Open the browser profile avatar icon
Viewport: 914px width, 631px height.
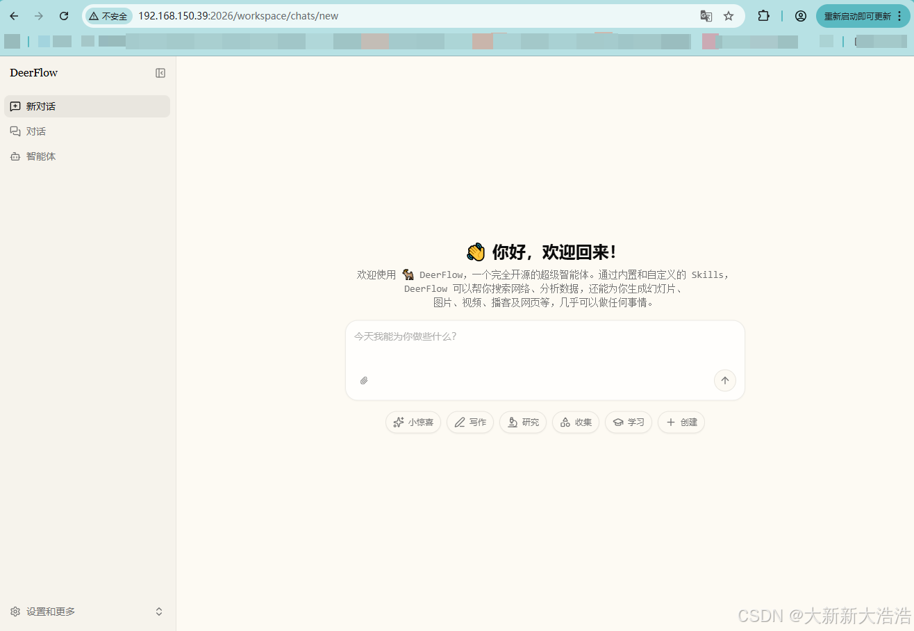[801, 16]
